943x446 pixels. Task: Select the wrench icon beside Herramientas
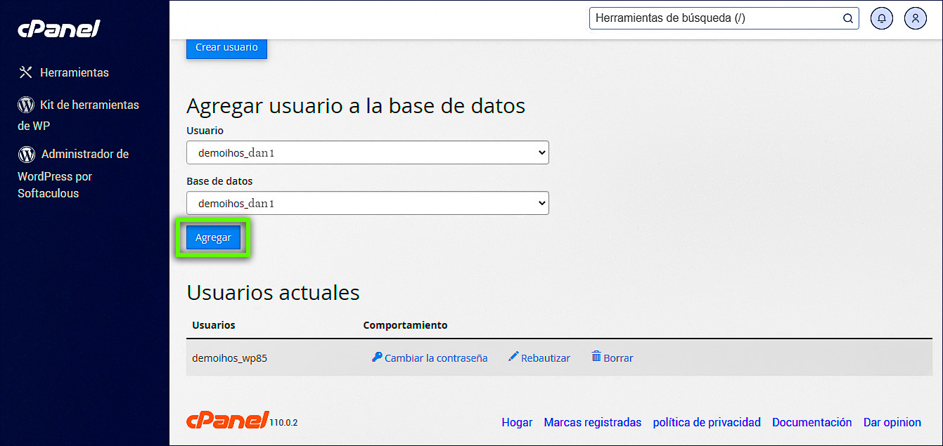point(26,72)
